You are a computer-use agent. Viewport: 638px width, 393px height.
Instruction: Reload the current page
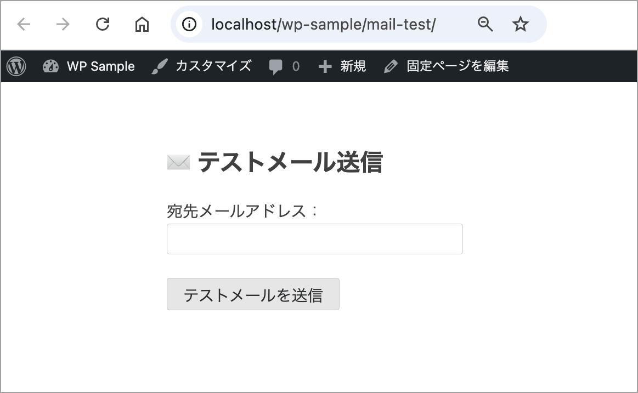(x=103, y=24)
